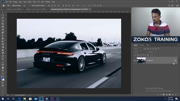Screen dimensions: 180x101
Task: Toggle adjustment layer filter
Action: 148,49
